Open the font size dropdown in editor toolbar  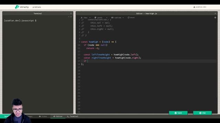pos(86,18)
